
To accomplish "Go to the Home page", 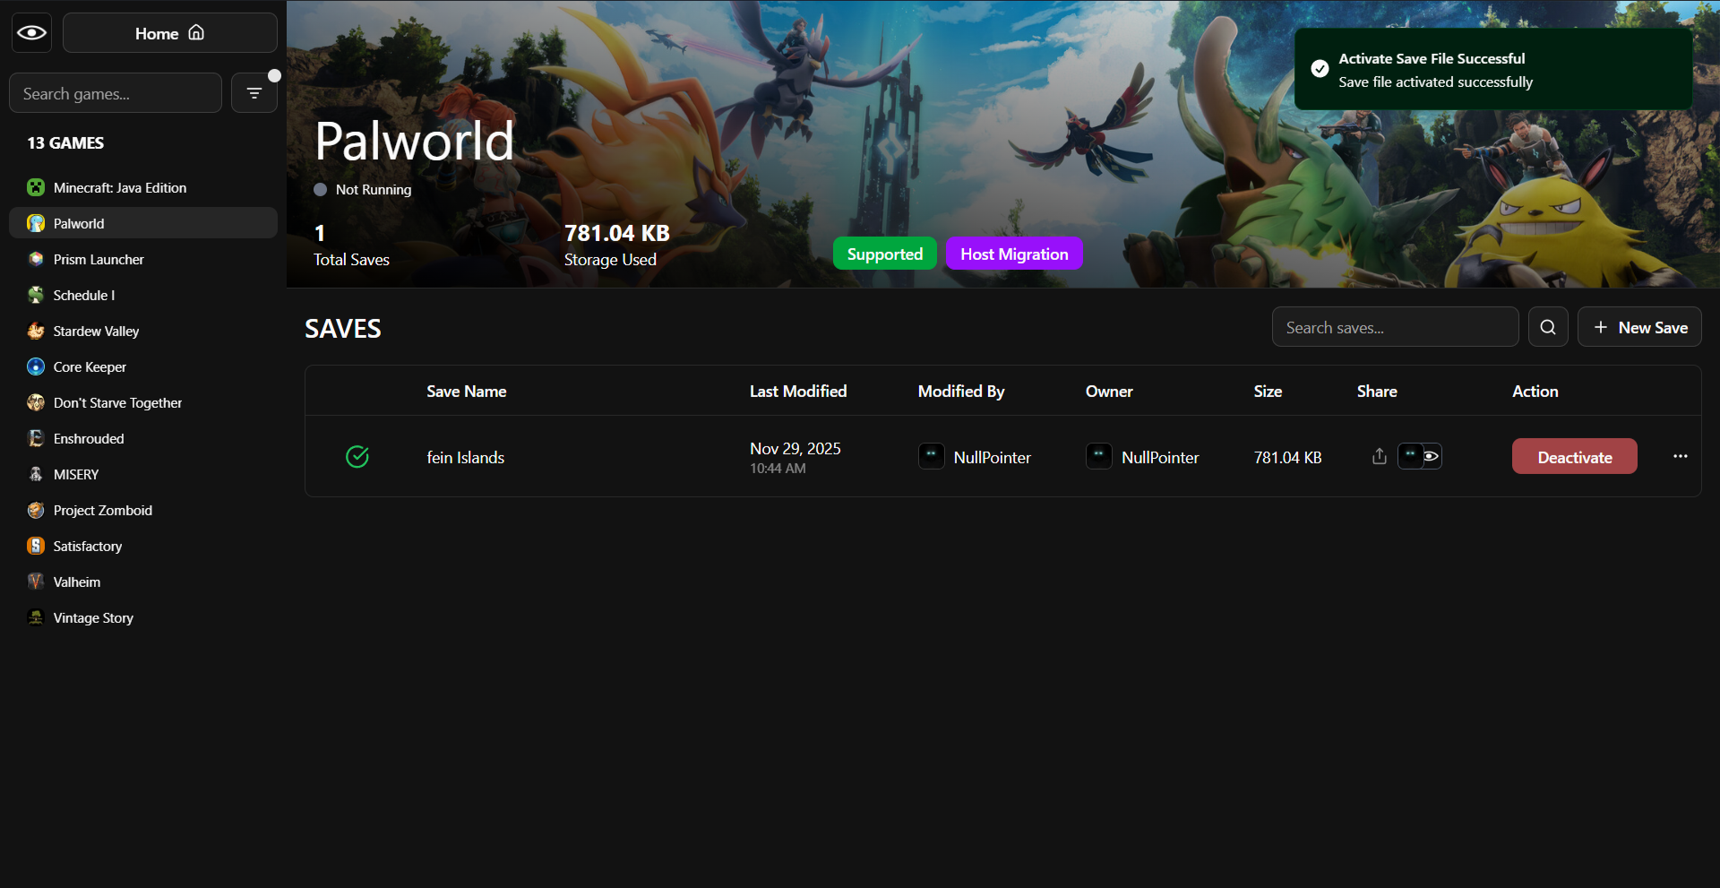I will 170,33.
